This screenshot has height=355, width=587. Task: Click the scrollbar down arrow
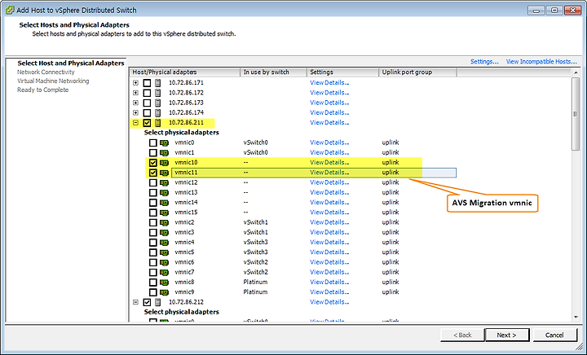pos(576,318)
